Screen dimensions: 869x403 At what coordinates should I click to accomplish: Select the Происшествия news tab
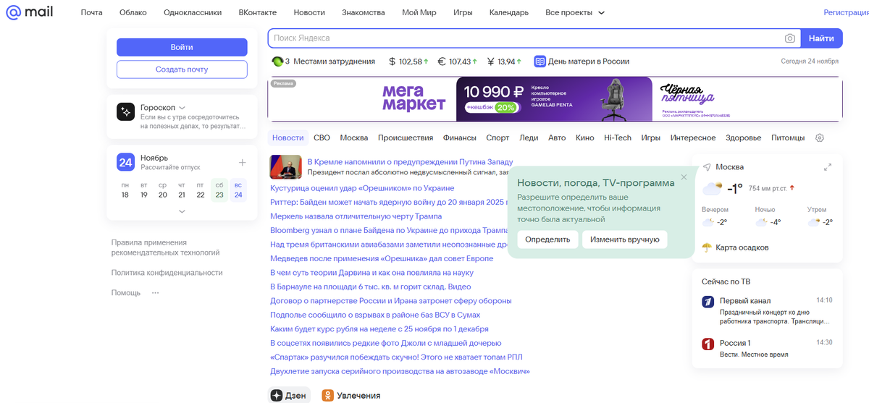tap(406, 138)
